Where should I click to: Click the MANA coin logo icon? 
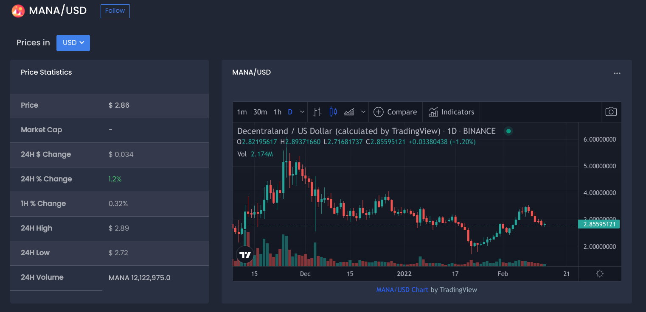tap(18, 11)
